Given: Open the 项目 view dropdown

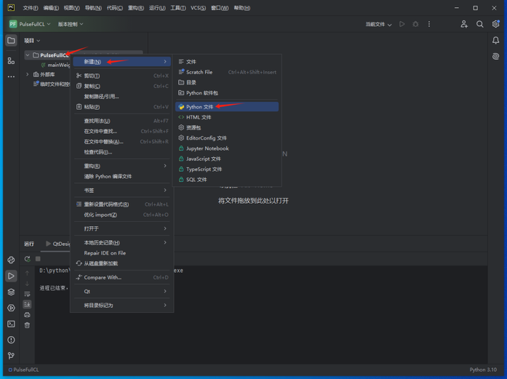Looking at the screenshot, I should point(32,40).
